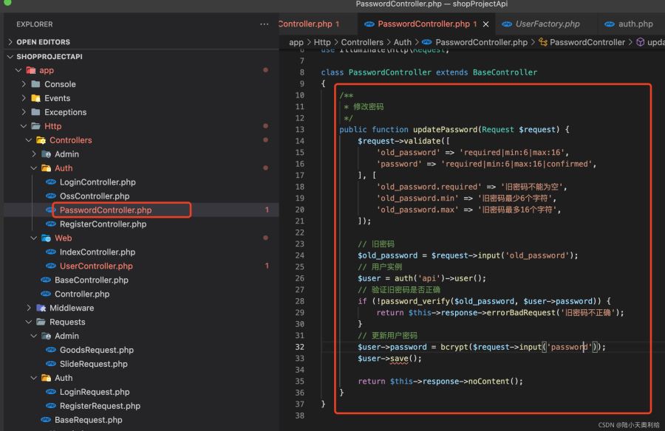Click line number 32 in the gutter
Image resolution: width=665 pixels, height=431 pixels.
[x=299, y=347]
